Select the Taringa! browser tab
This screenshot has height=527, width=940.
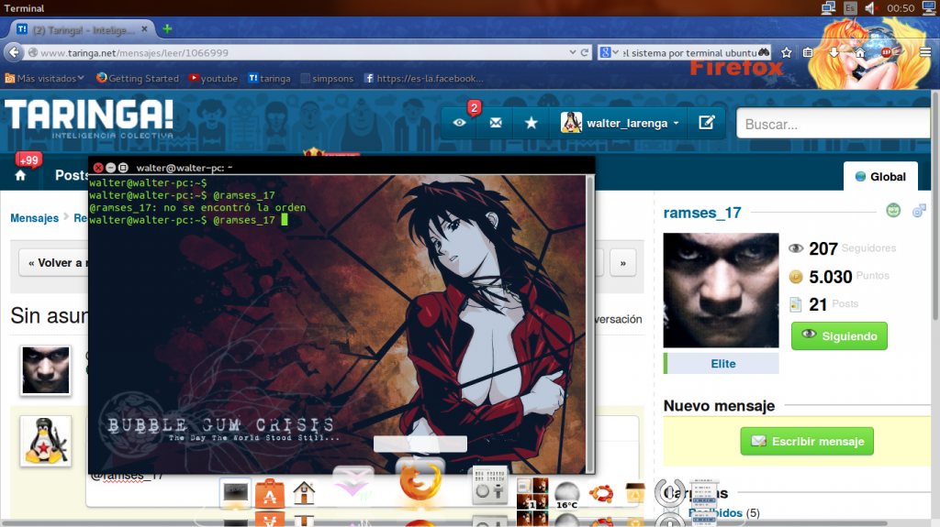coord(82,29)
